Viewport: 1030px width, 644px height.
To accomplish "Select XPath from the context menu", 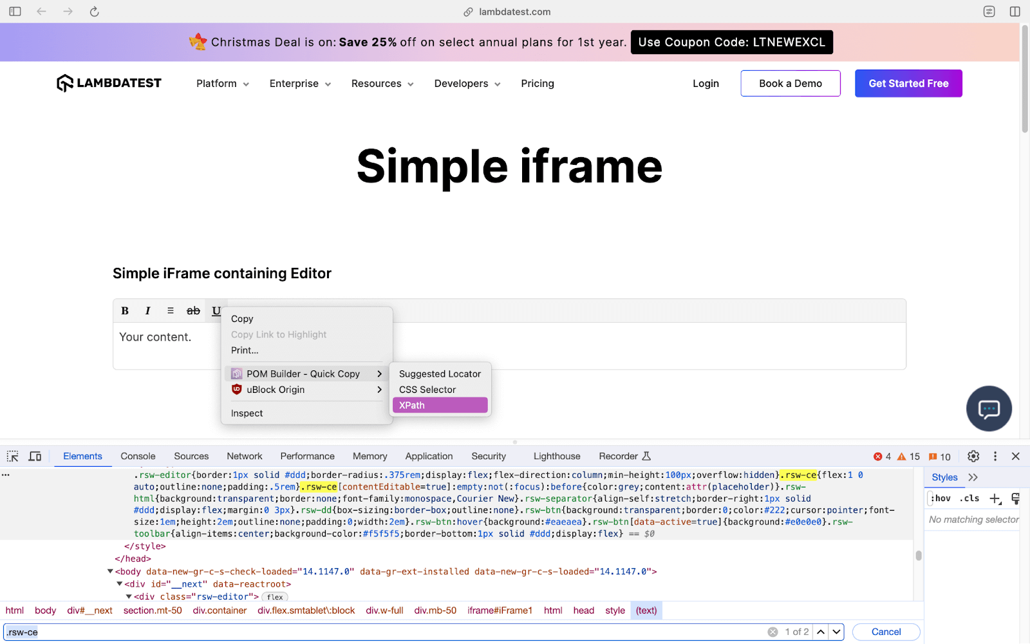I will (411, 405).
